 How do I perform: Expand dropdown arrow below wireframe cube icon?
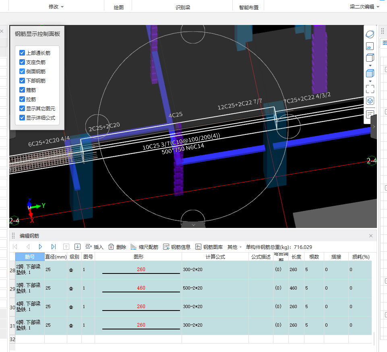click(x=370, y=66)
